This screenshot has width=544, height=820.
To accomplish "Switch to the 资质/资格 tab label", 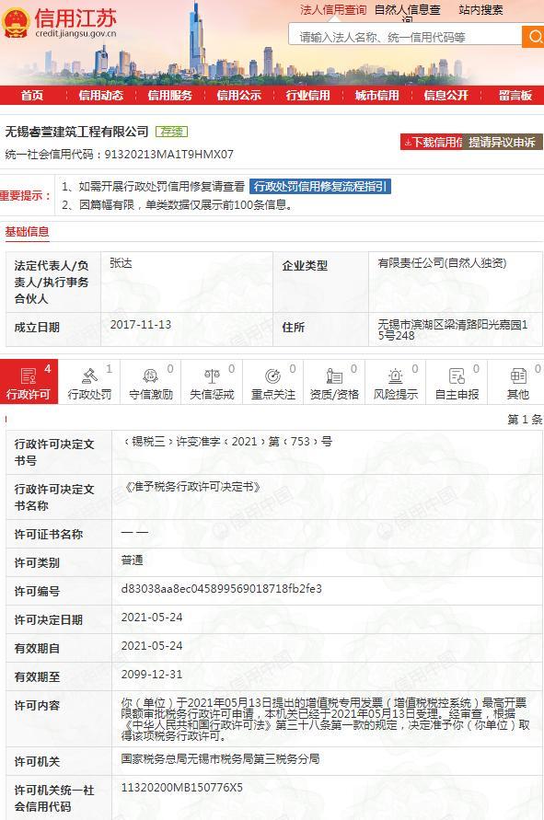I will pyautogui.click(x=334, y=394).
